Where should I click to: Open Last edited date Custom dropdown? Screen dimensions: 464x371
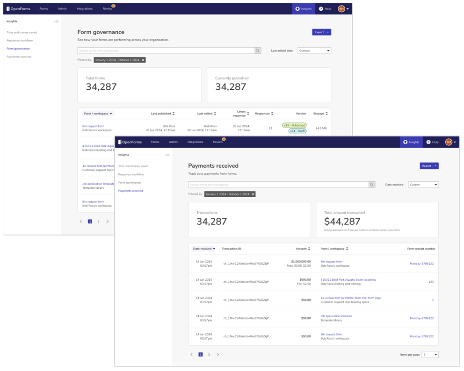[314, 50]
